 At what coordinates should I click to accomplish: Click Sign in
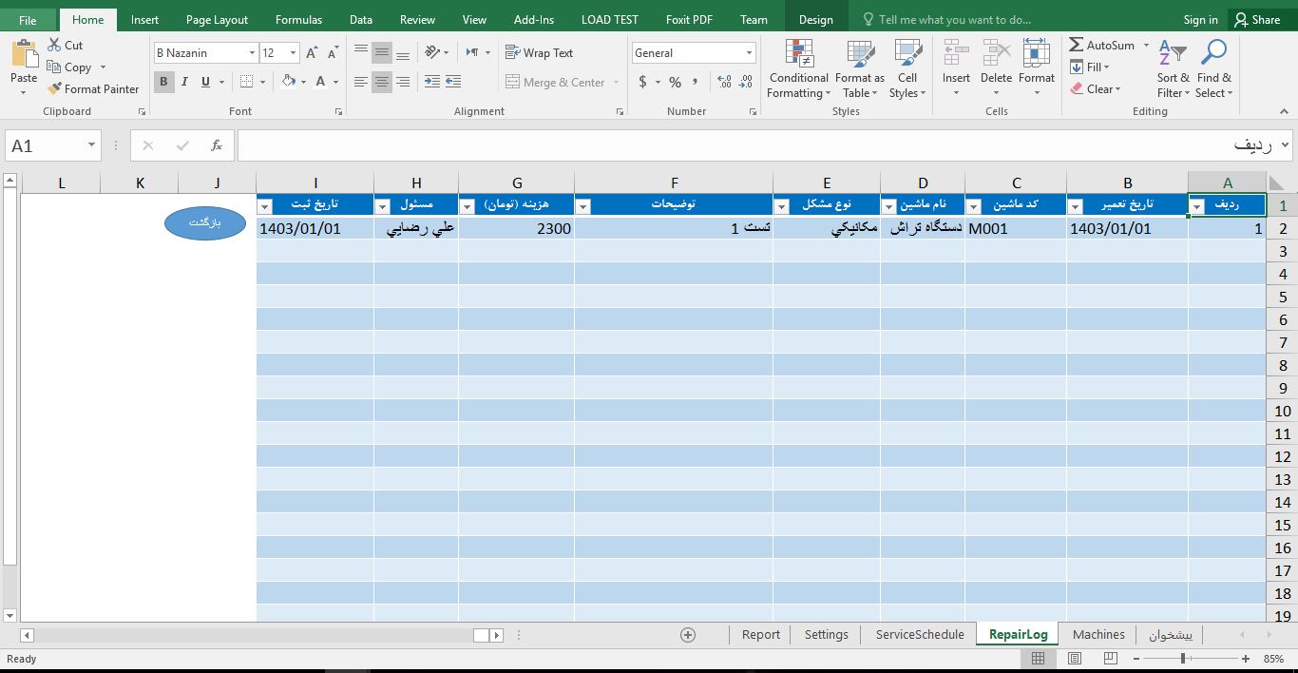tap(1201, 19)
